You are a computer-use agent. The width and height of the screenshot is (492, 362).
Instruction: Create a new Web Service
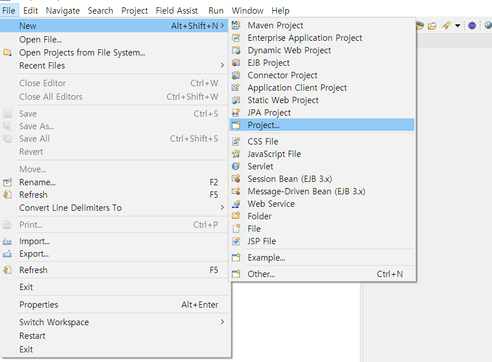click(322, 204)
